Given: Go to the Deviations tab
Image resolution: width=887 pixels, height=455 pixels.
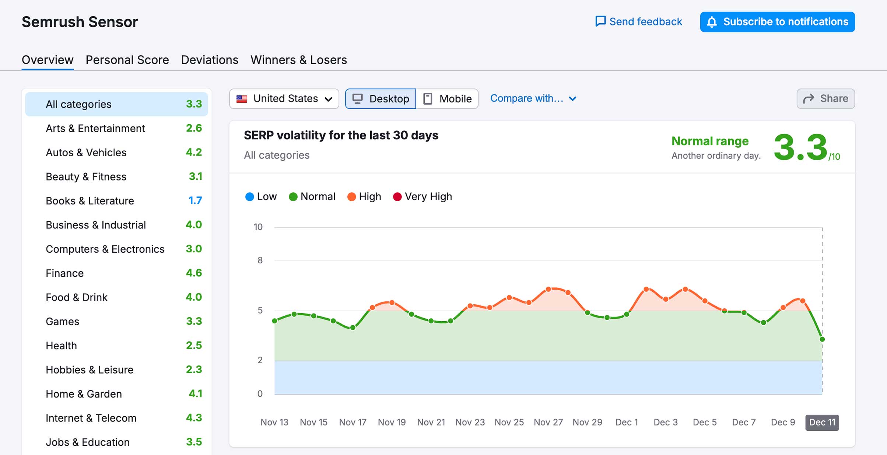Looking at the screenshot, I should click(210, 60).
